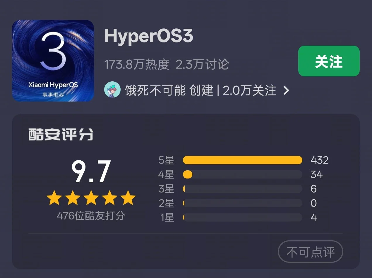Screen dimensions: 372x278
Task: Open the 2.0万关注 followers list
Action: (250, 90)
